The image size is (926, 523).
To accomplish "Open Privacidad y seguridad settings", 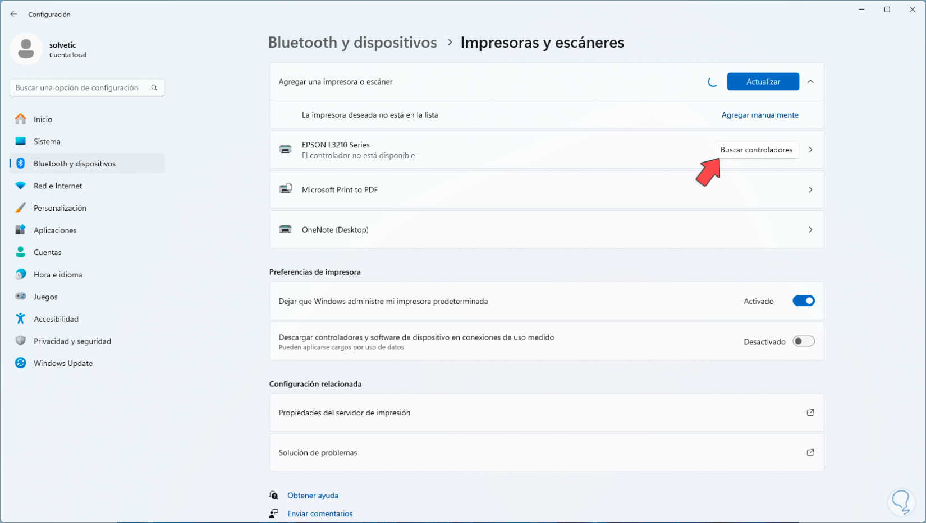I will (72, 341).
